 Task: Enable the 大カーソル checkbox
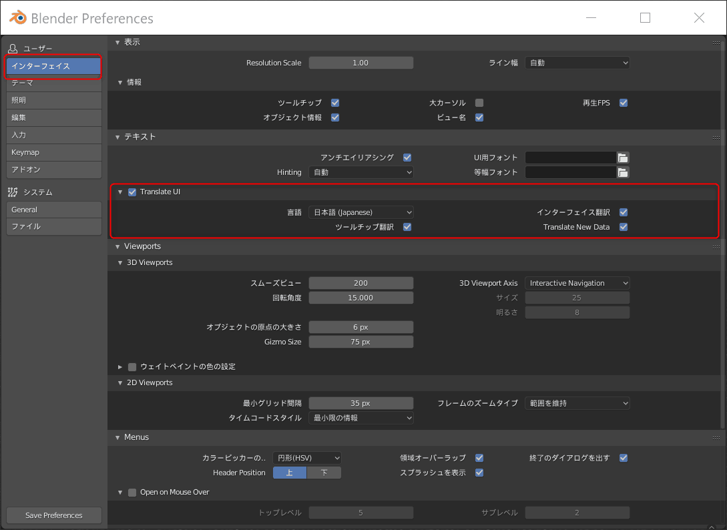coord(479,103)
